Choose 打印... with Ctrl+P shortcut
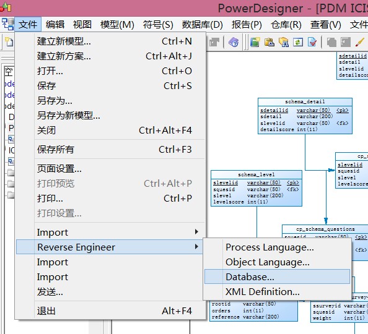 (x=110, y=199)
